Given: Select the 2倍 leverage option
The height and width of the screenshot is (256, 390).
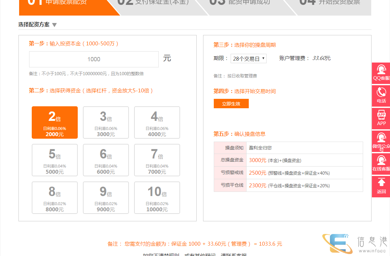Looking at the screenshot, I should tap(55, 122).
